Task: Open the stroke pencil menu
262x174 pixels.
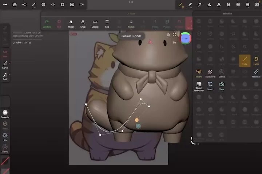Action: point(190,5)
